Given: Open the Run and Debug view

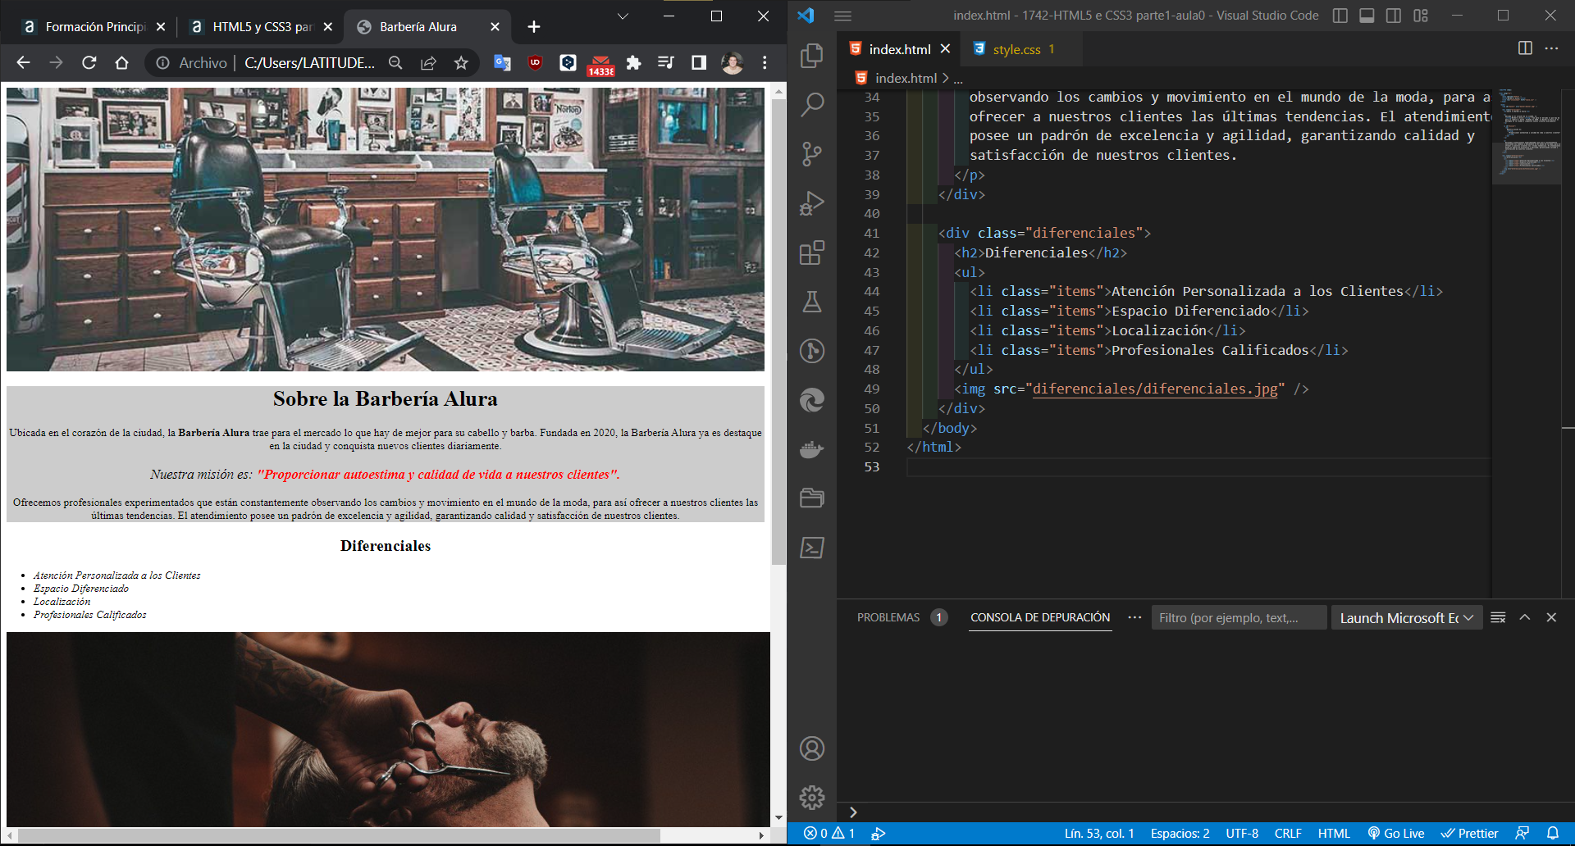Looking at the screenshot, I should click(812, 203).
